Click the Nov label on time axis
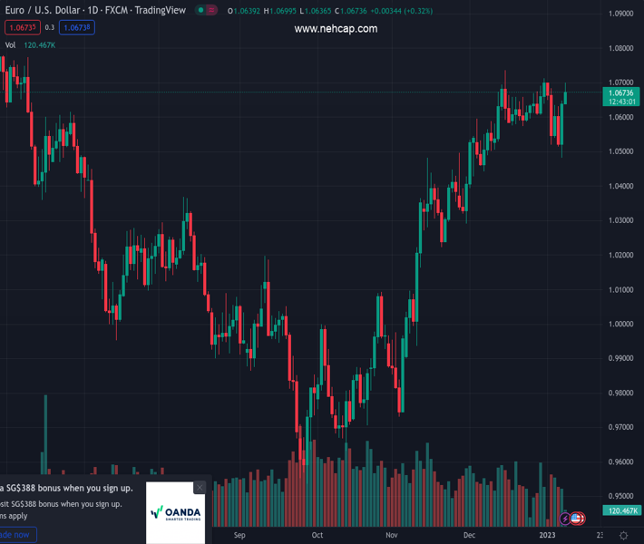This screenshot has height=544, width=644. (x=392, y=535)
